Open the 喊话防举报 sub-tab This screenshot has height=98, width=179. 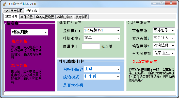pos(64,17)
